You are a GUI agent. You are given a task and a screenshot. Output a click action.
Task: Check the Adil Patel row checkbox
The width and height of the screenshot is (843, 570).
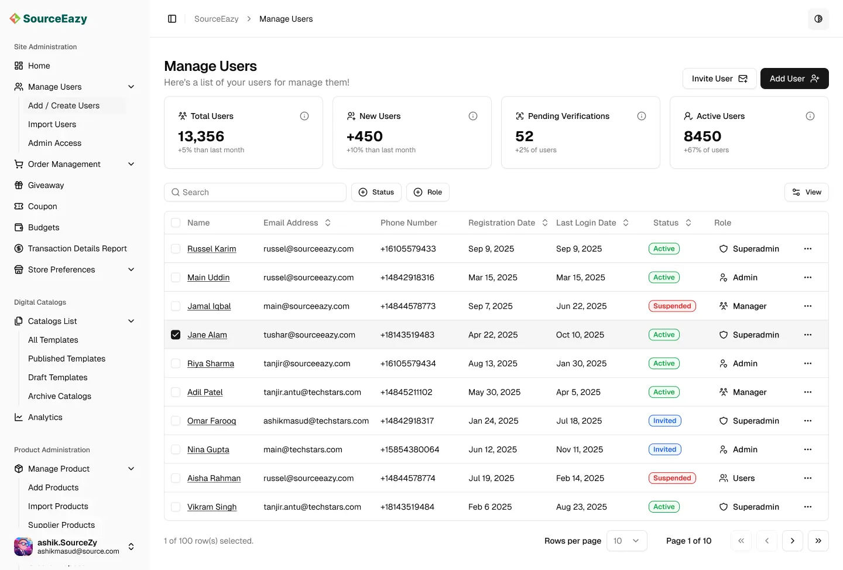pyautogui.click(x=176, y=392)
